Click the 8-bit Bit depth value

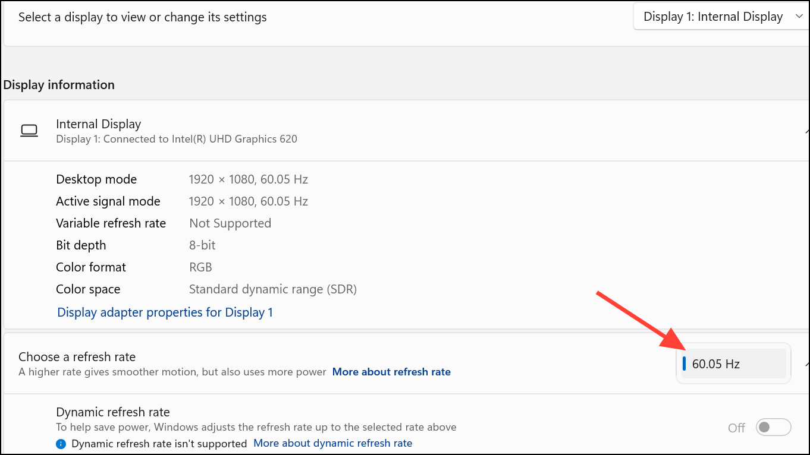(x=202, y=245)
